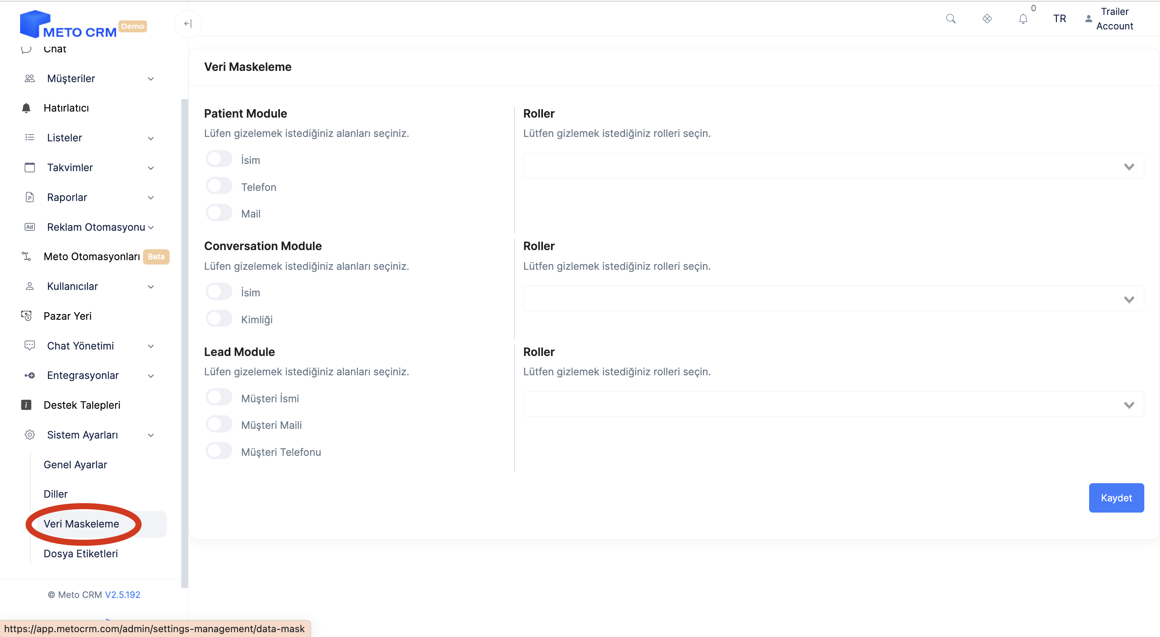Enable the Telefon toggle in Patient Module

tap(219, 186)
